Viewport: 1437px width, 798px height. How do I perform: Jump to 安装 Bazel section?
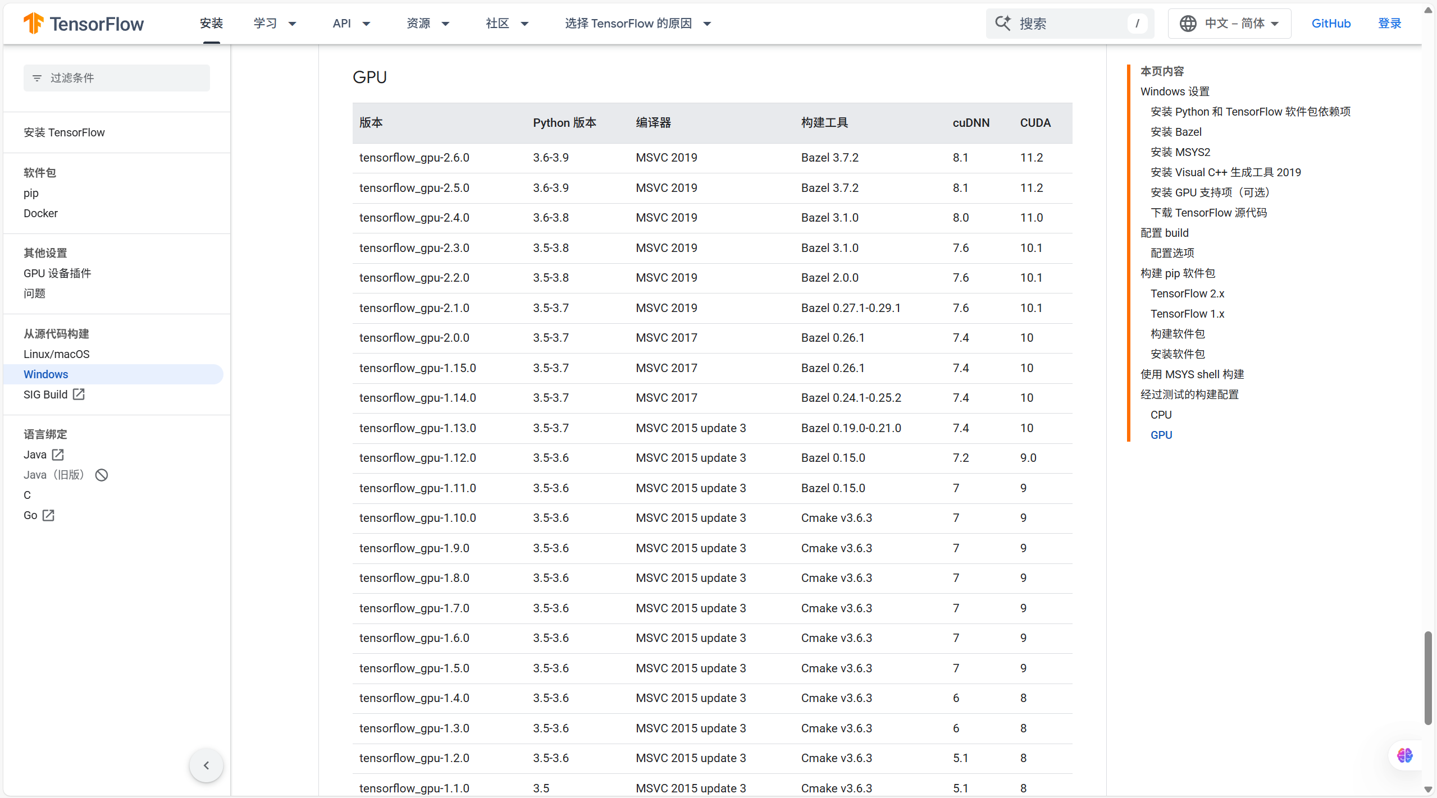click(1176, 132)
